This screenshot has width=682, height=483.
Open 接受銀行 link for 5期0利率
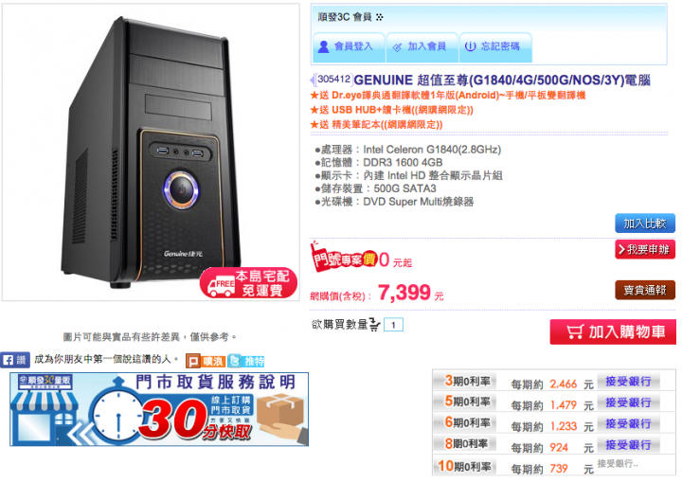coord(628,402)
